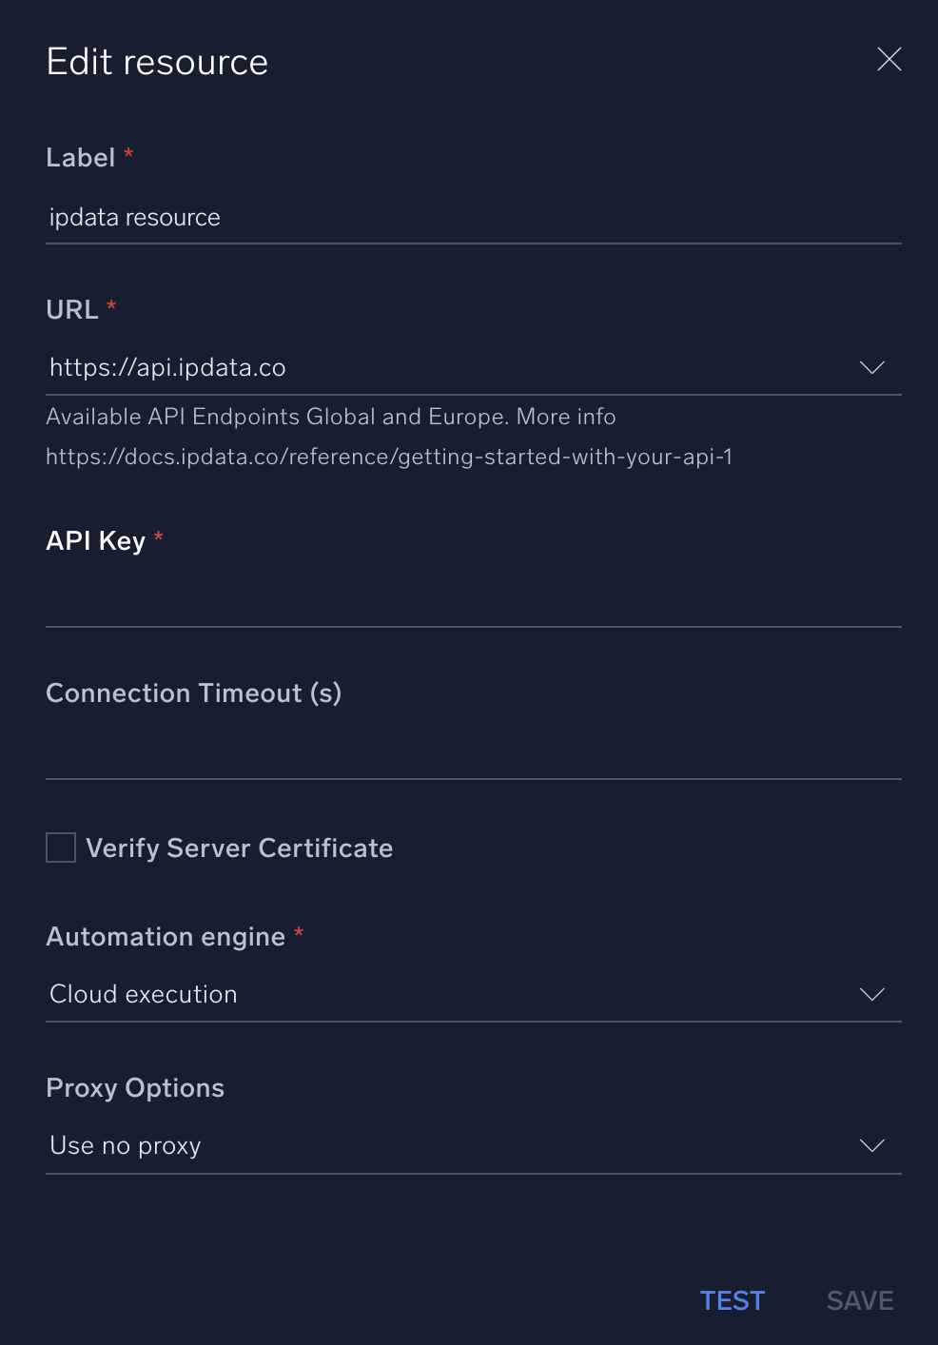
Task: Close the Edit resource dialog
Action: pyautogui.click(x=889, y=59)
